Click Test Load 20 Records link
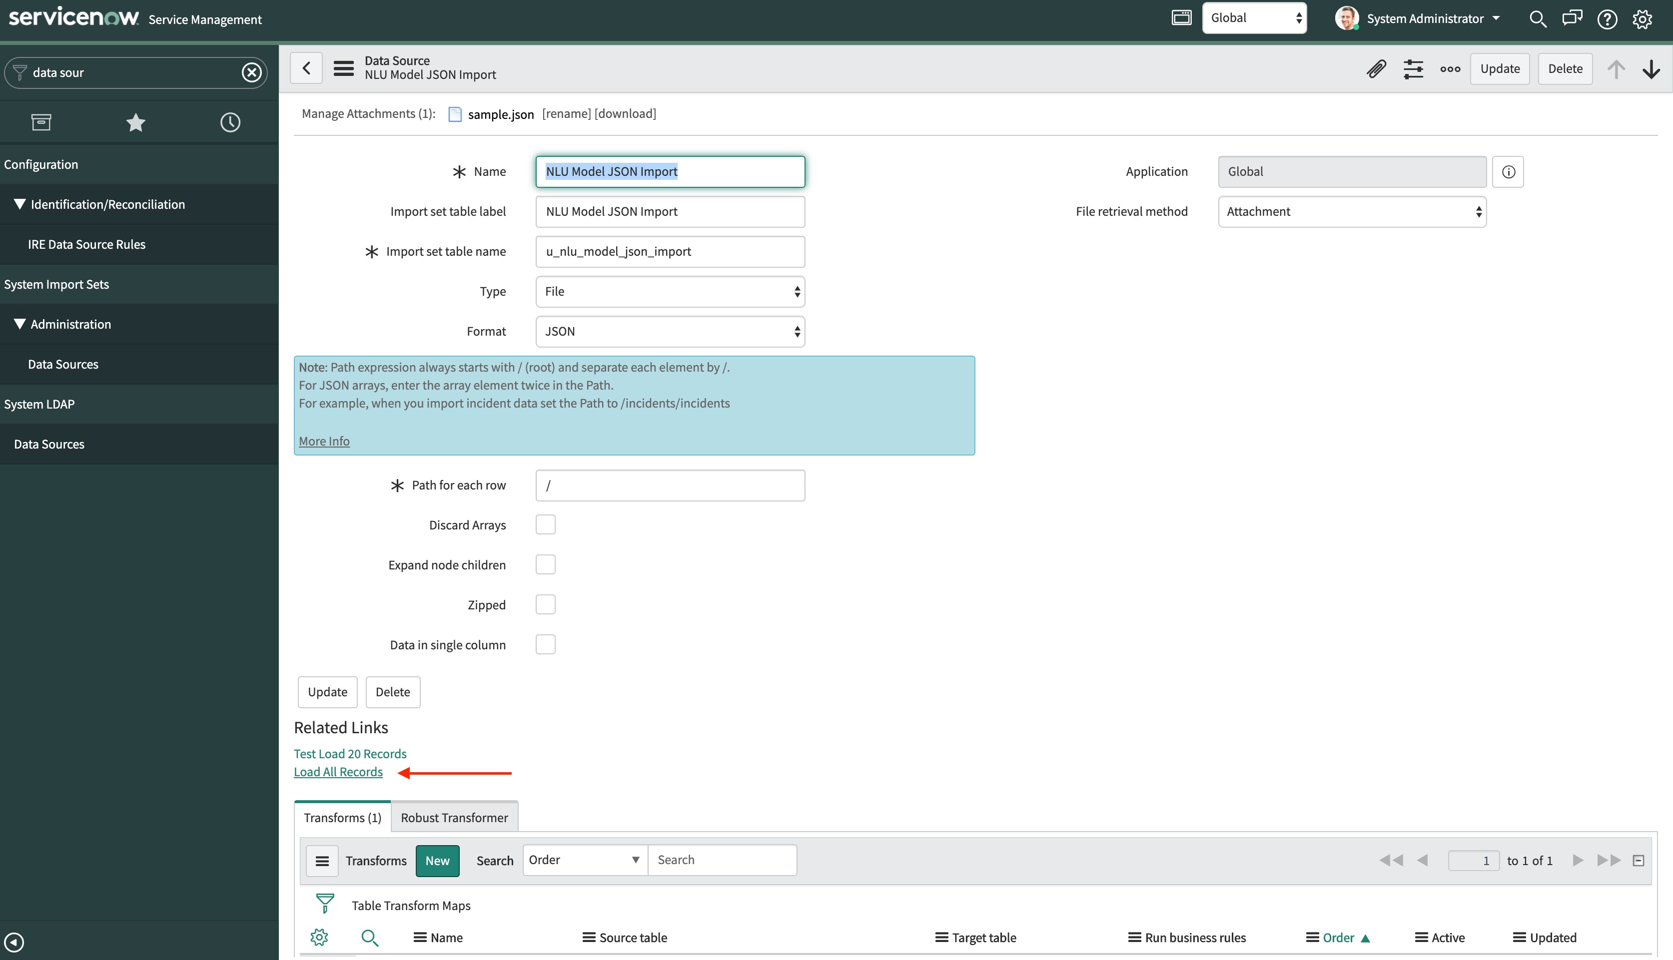The image size is (1673, 960). pos(350,754)
